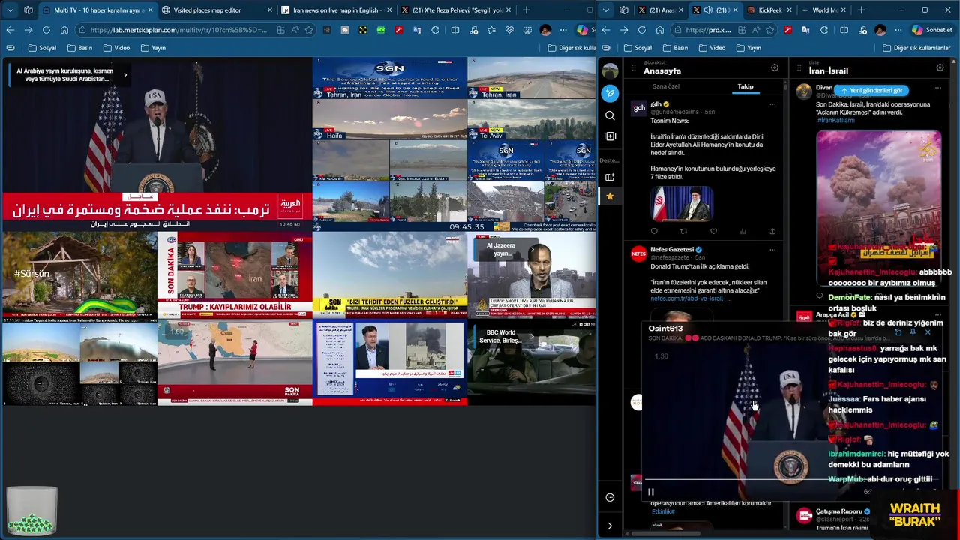Open Copilot icon in left browser toolbar

pyautogui.click(x=582, y=30)
